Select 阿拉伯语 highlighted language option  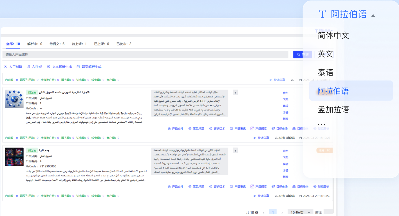click(x=351, y=91)
